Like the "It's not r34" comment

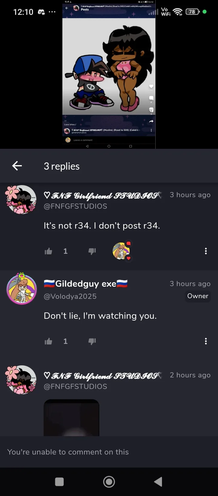point(48,251)
